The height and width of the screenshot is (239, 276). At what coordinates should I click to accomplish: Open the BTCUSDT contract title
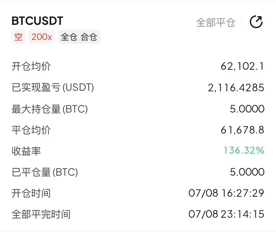(x=37, y=21)
